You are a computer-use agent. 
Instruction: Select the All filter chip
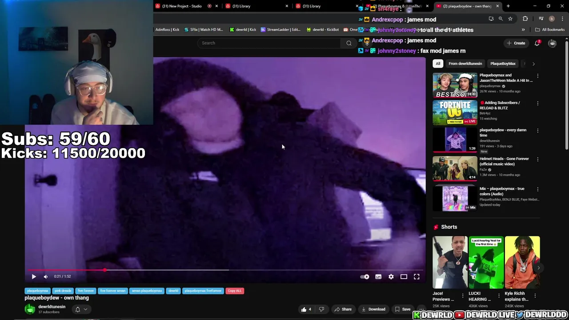click(x=438, y=64)
